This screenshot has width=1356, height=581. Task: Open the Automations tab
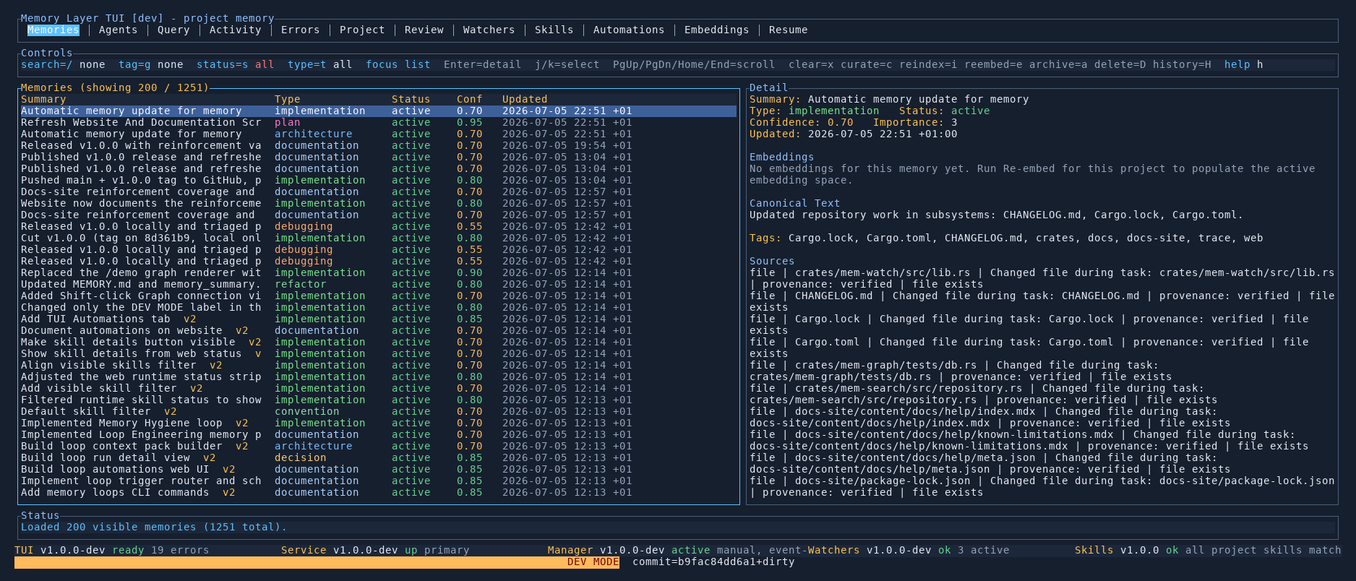click(629, 30)
